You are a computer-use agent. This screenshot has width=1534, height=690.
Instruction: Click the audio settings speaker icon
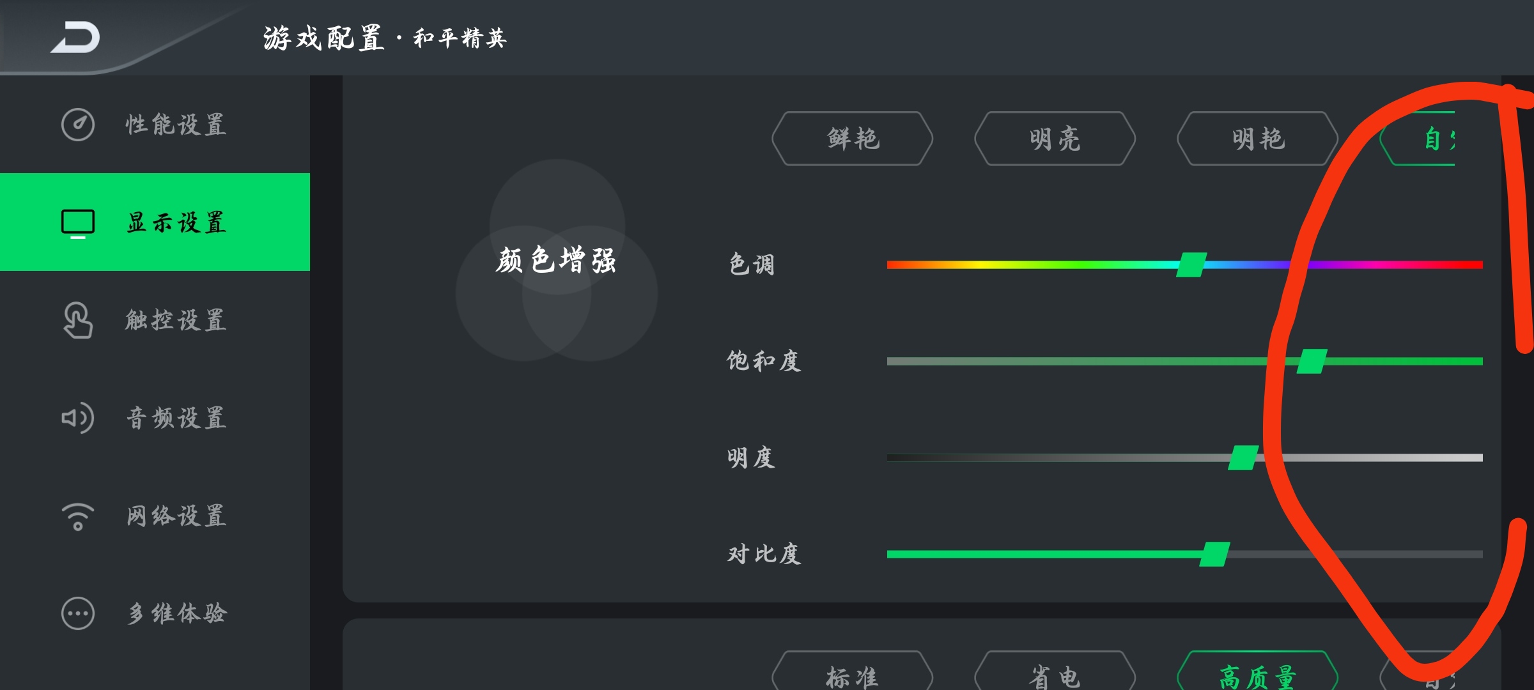click(78, 418)
